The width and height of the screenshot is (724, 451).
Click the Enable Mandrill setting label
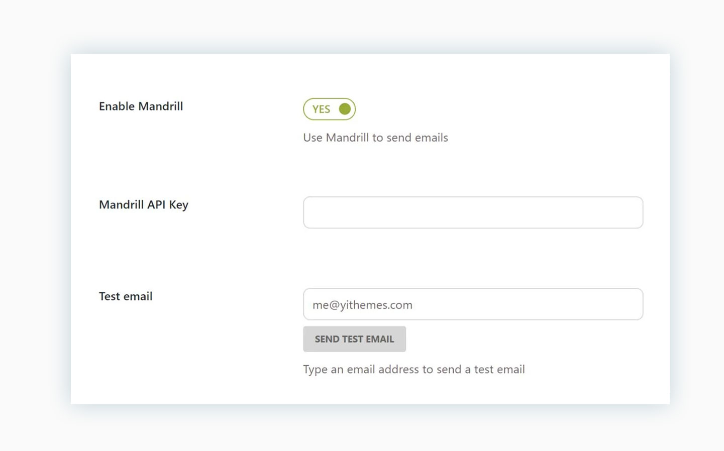pos(141,106)
